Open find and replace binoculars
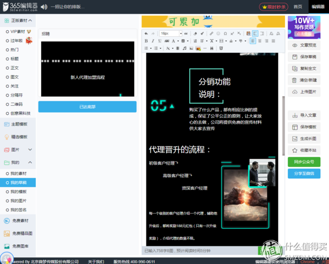This screenshot has height=264, width=329. 212,48
